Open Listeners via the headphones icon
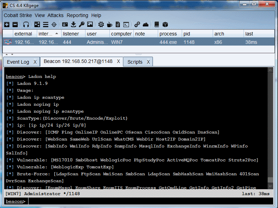278x208 pixels. point(26,24)
